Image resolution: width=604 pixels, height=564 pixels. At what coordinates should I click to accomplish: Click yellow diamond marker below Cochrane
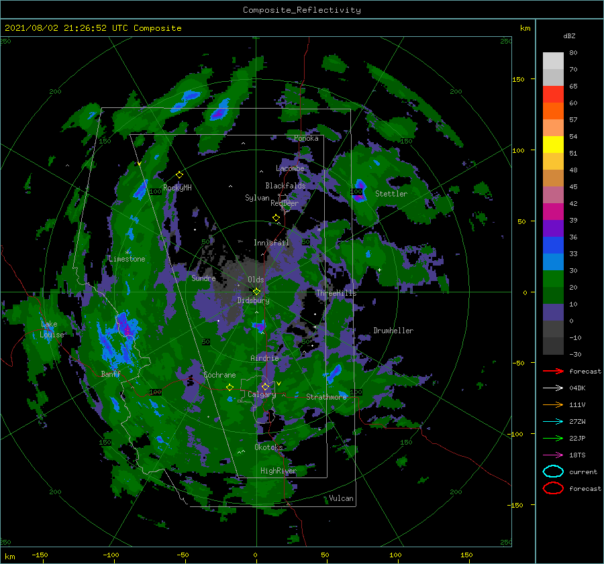pos(230,388)
